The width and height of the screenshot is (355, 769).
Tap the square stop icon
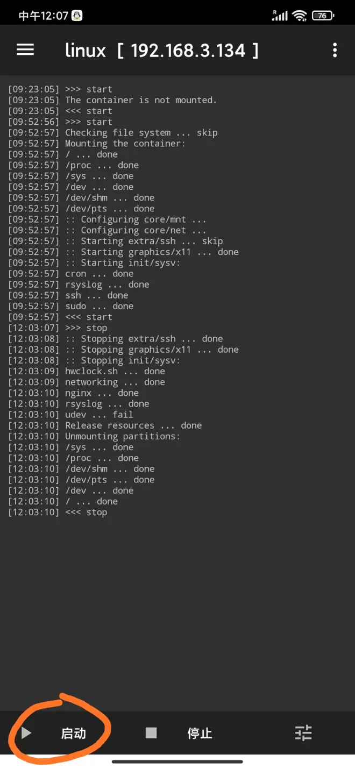coord(151,733)
